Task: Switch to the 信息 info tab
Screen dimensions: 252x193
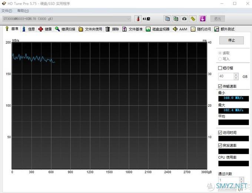Action: 29,29
